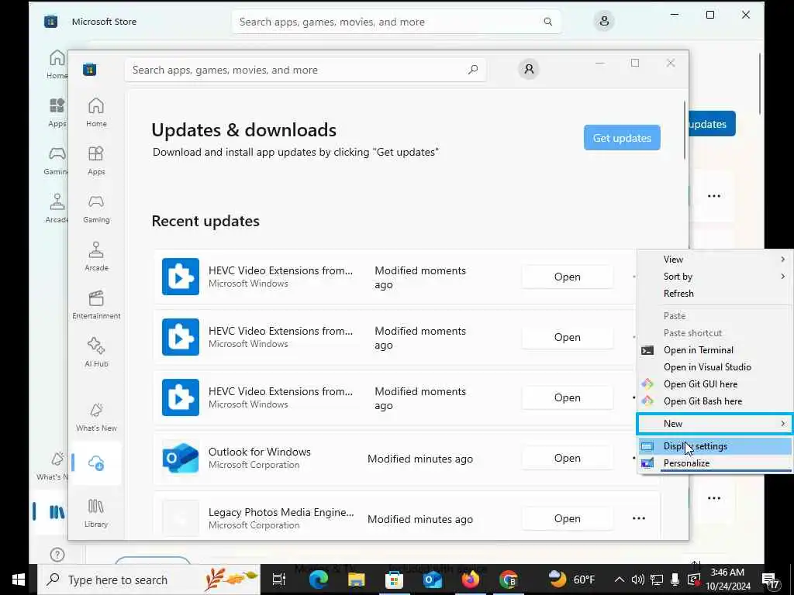The width and height of the screenshot is (794, 595).
Task: Open the Help icon in the back Store window
Action: click(57, 555)
